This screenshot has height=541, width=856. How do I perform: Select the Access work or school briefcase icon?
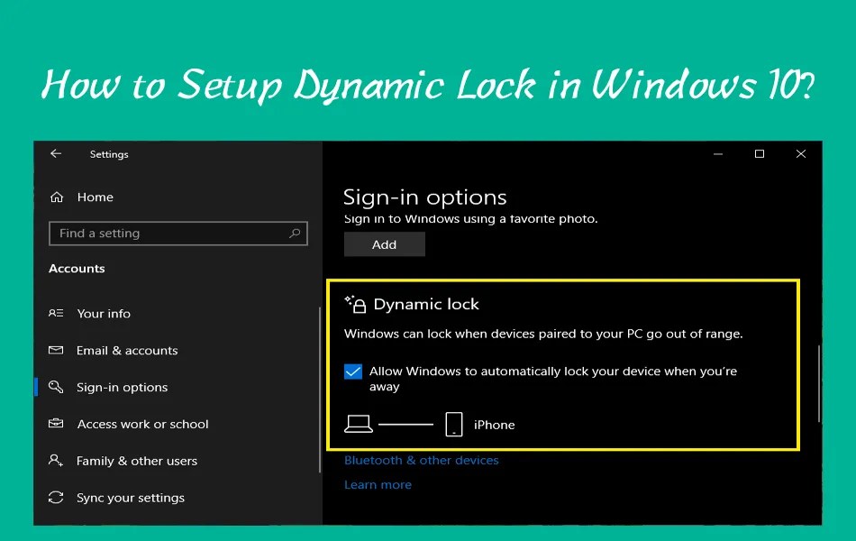(x=55, y=424)
